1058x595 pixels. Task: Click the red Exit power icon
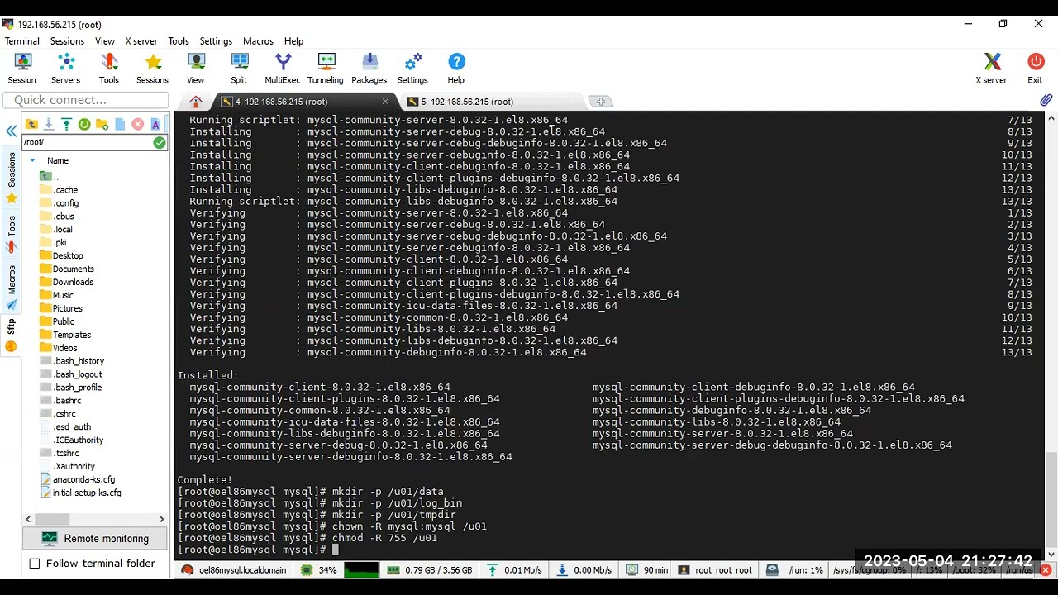point(1035,69)
